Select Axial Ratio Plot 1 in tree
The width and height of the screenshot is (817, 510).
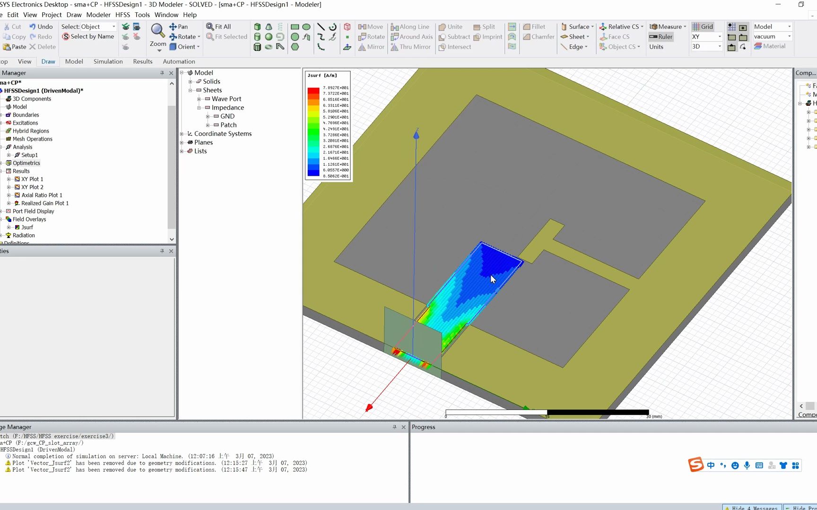point(42,195)
